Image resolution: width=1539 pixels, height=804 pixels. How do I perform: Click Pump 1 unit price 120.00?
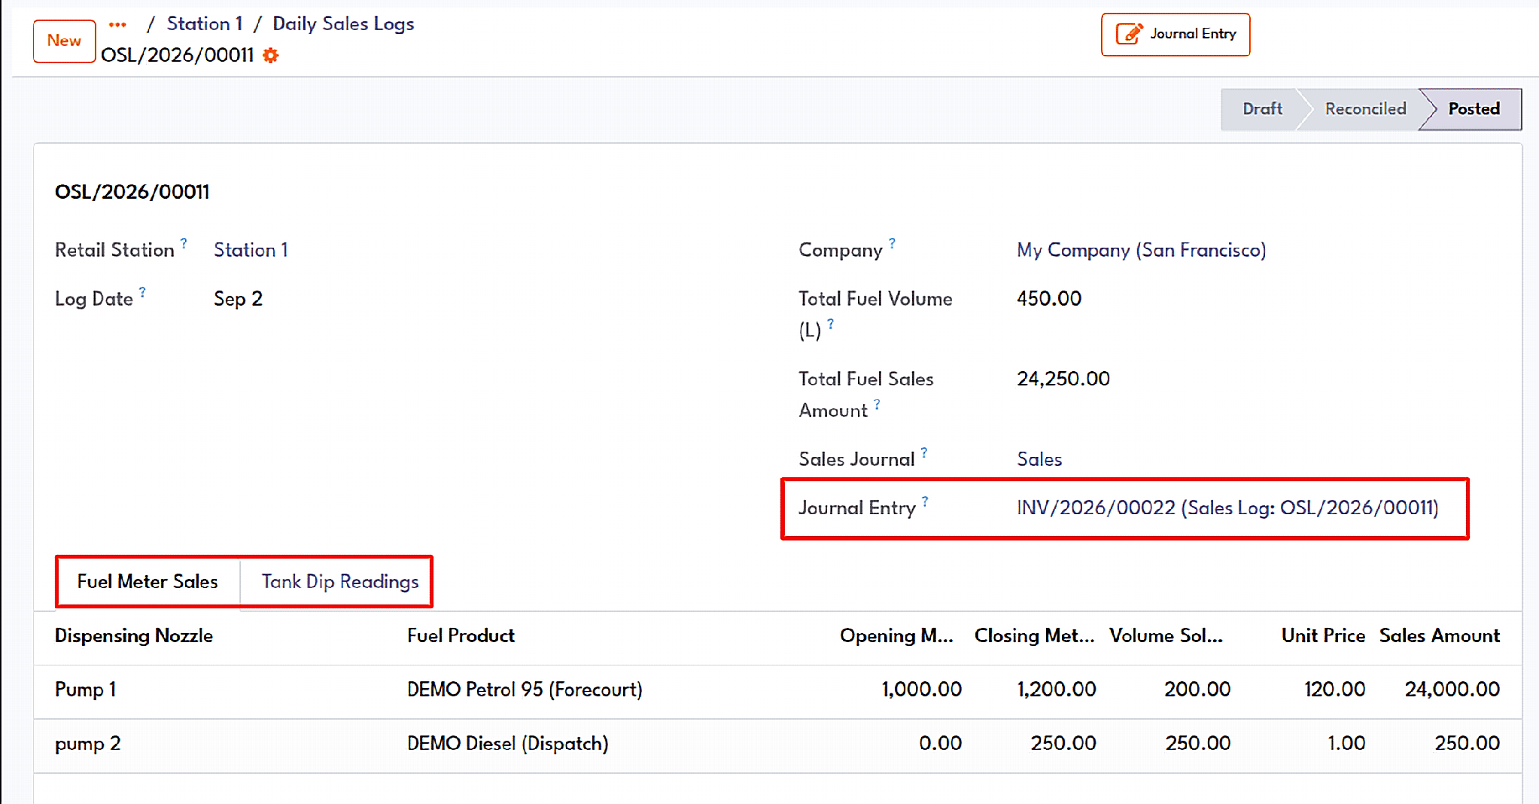point(1334,690)
